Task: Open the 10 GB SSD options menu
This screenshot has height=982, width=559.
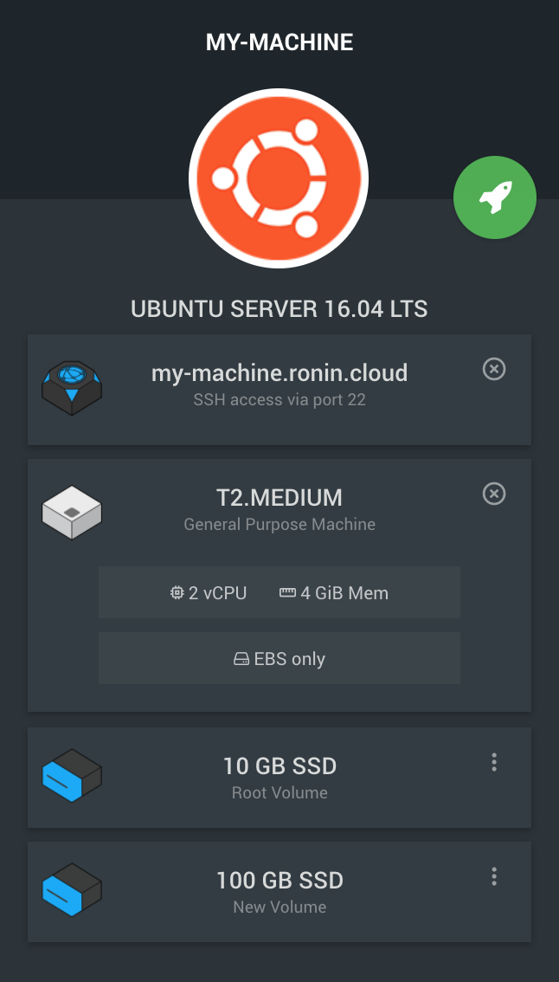Action: click(494, 762)
